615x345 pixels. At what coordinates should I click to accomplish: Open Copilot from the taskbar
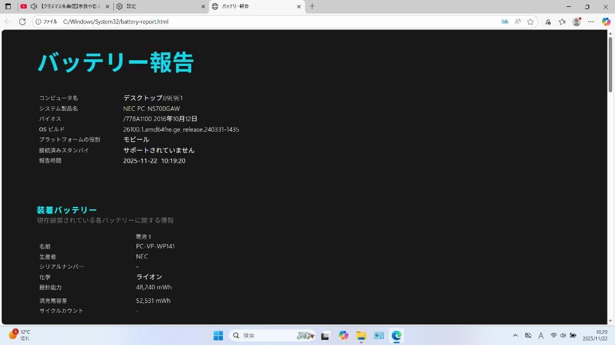(x=345, y=336)
